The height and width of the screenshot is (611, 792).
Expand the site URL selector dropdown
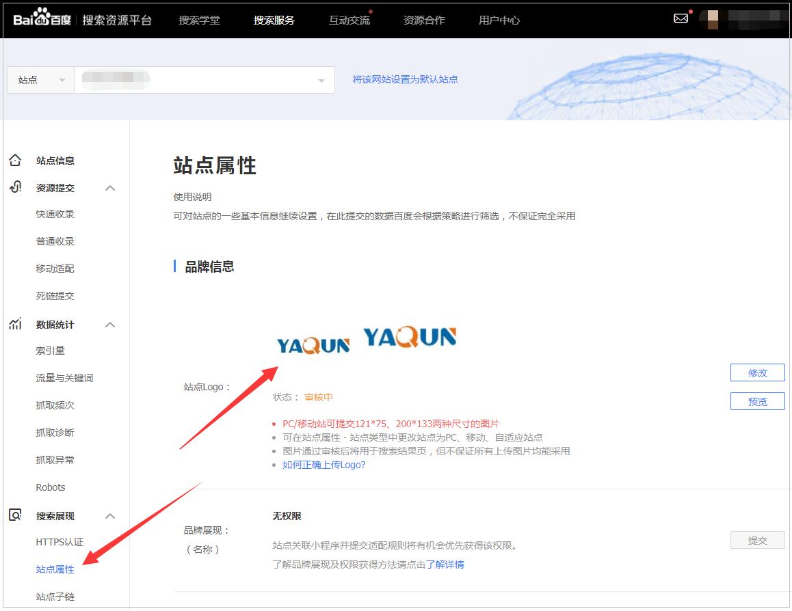pyautogui.click(x=321, y=81)
